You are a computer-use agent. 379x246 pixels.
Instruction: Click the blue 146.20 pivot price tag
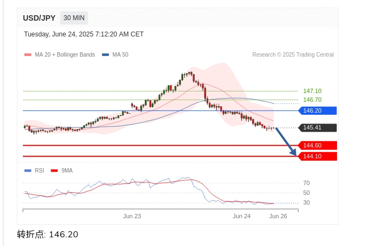[317, 110]
